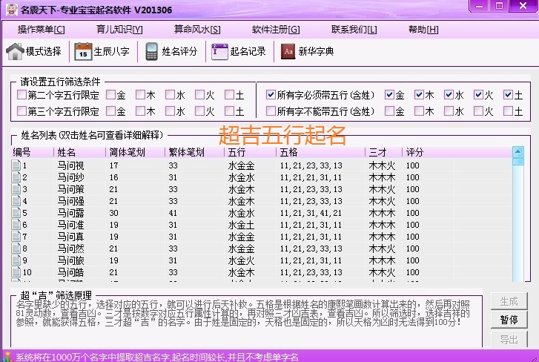
Task: Click name list scrollbar up arrow
Action: (518, 151)
